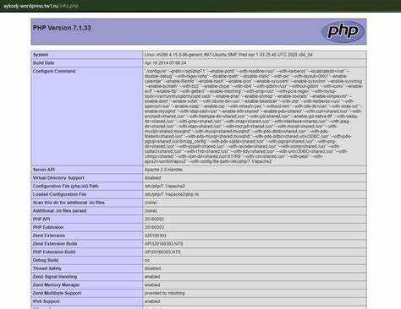Select the 'API320160303,NTS' value
The height and width of the screenshot is (309, 401).
coord(163,244)
